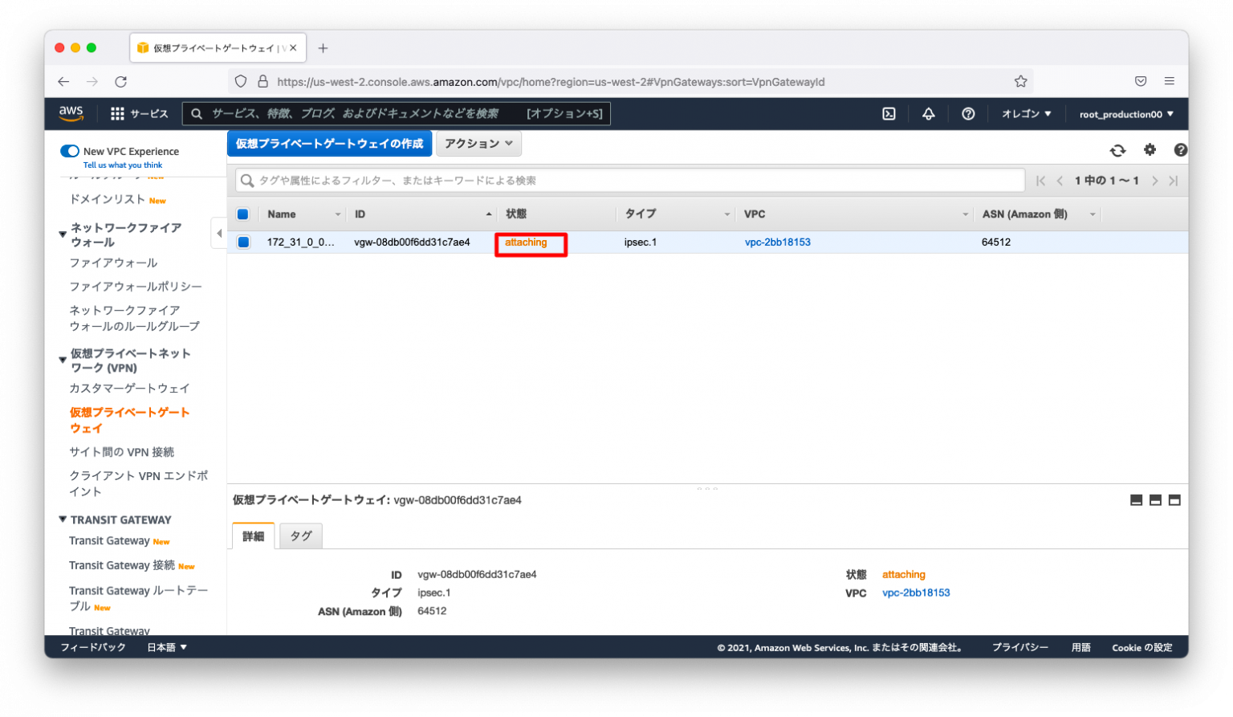
Task: Switch to the タグ tab
Action: (300, 536)
